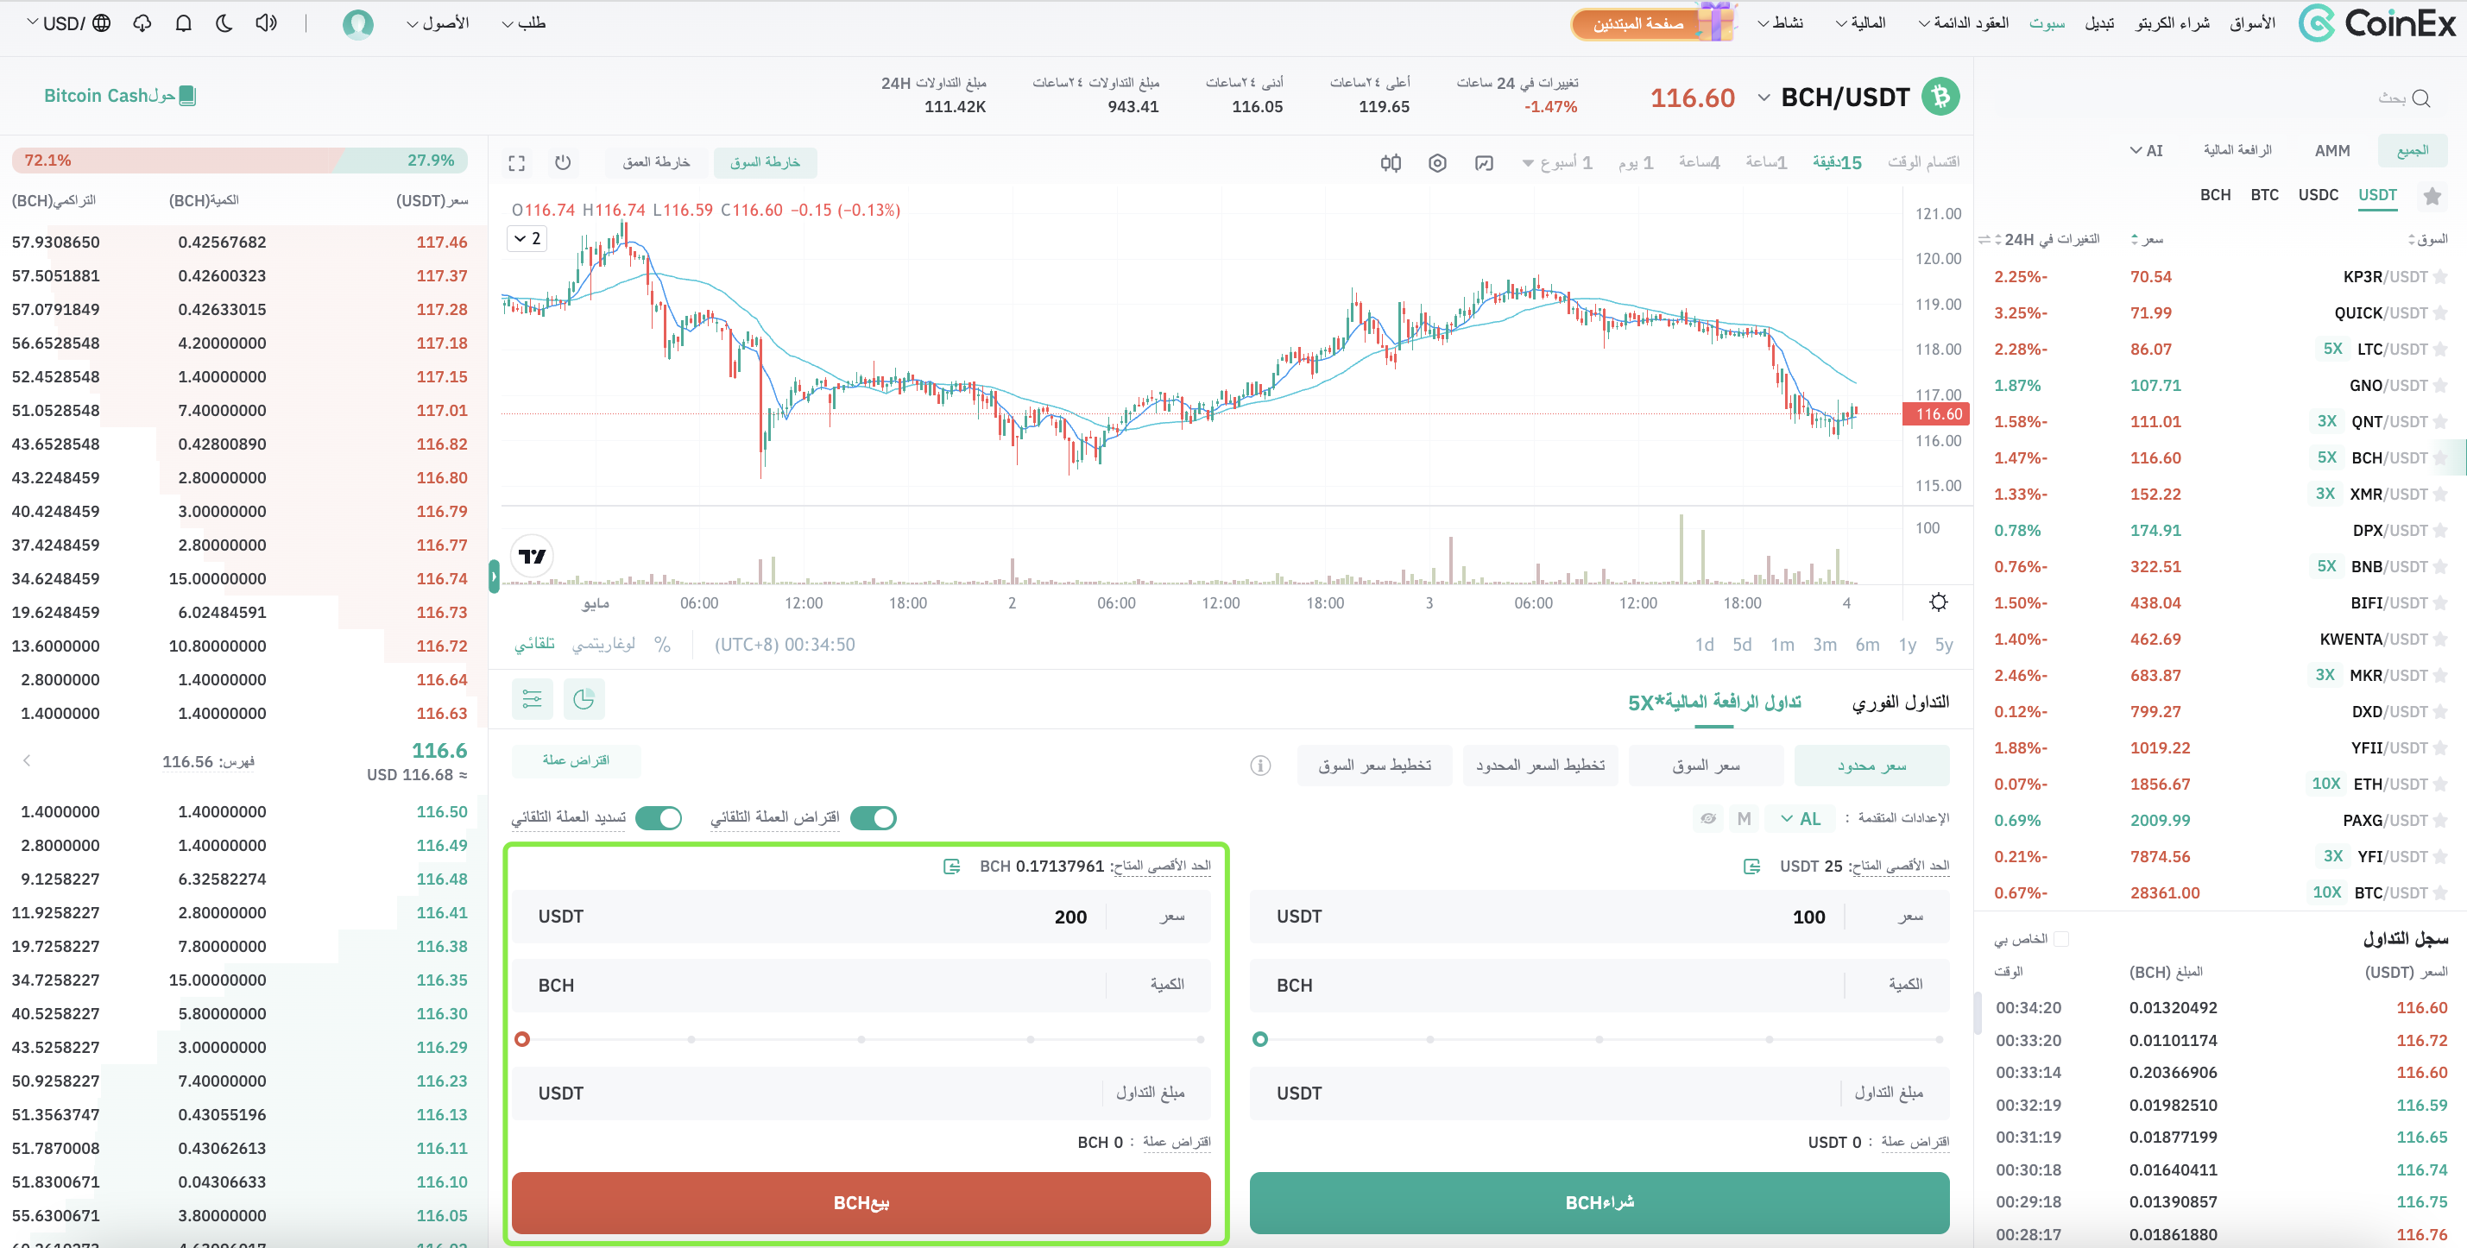The image size is (2467, 1248).
Task: Toggle chart fullscreen icon
Action: click(x=516, y=163)
